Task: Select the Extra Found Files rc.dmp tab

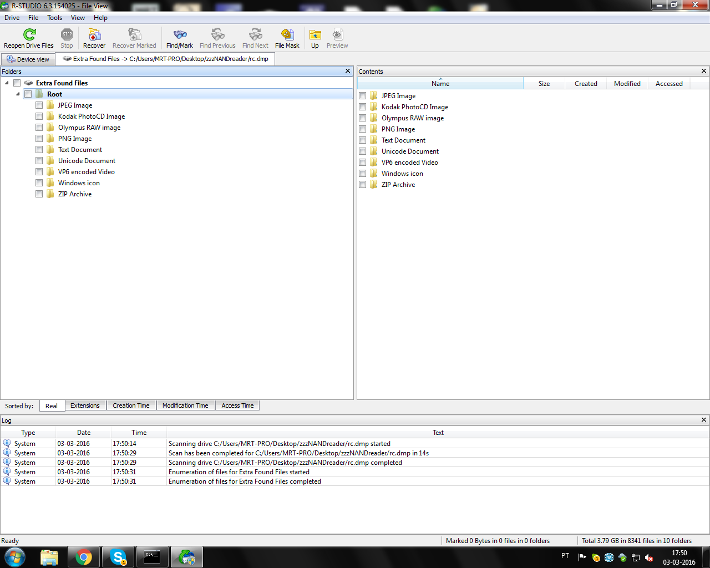Action: (x=165, y=59)
